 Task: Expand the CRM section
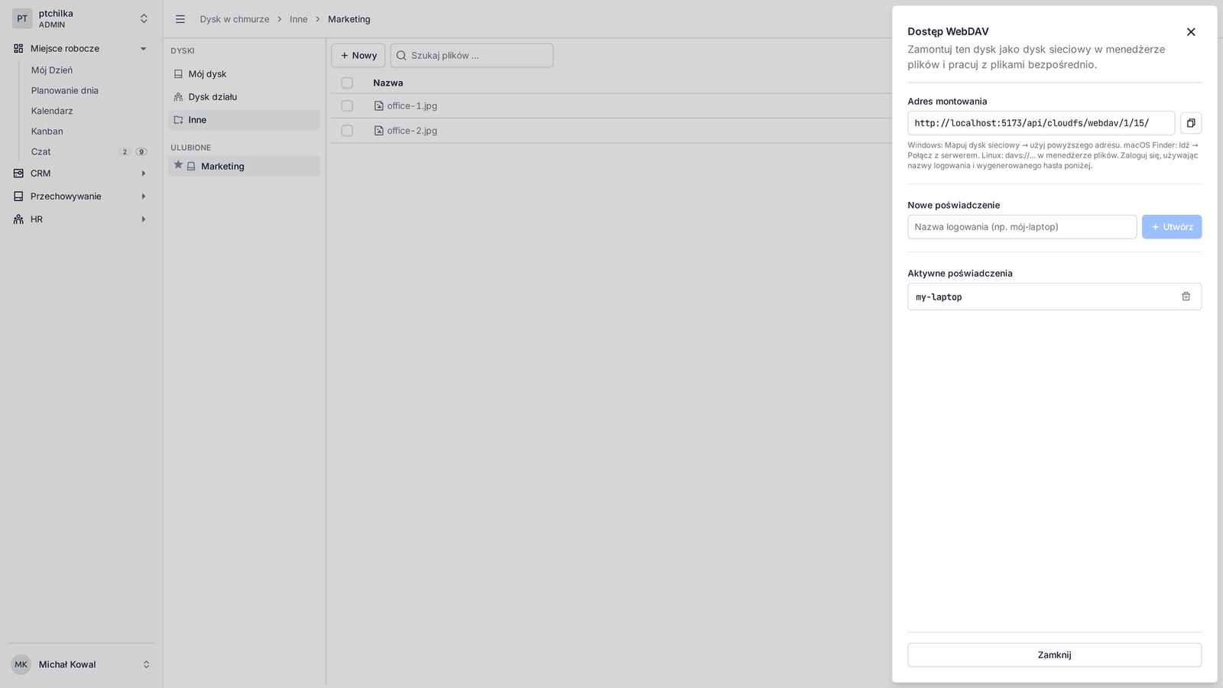tap(80, 174)
